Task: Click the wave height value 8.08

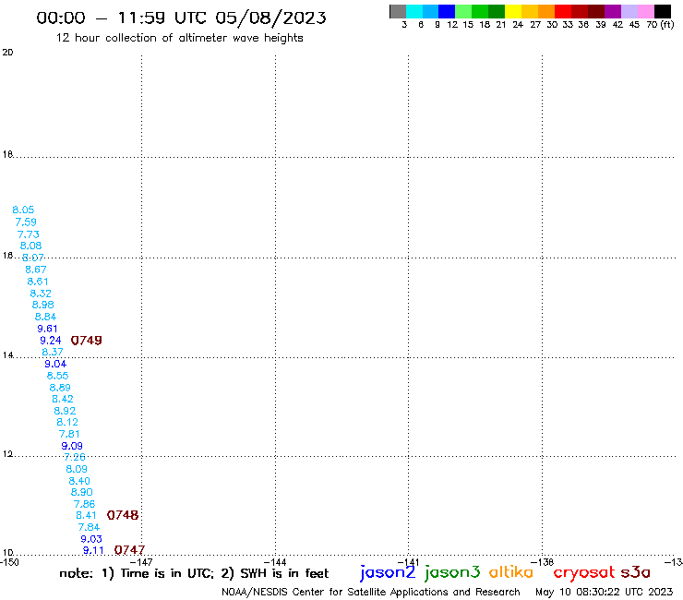Action: tap(31, 246)
